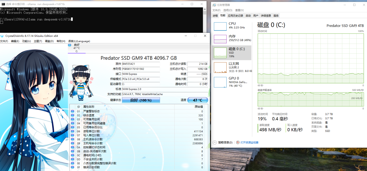Image resolution: width=367 pixels, height=171 pixels.
Task: Click status orb for attribute 02 综合温度
Action: [x=72, y=115]
